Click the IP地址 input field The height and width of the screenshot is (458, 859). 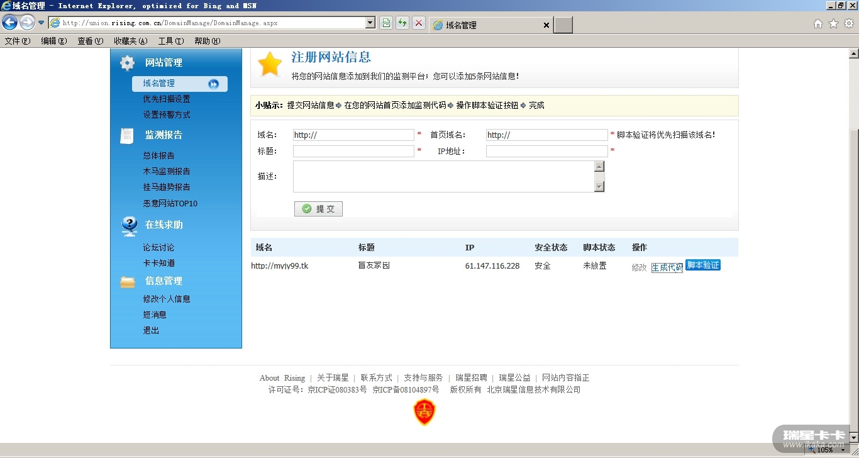(546, 151)
